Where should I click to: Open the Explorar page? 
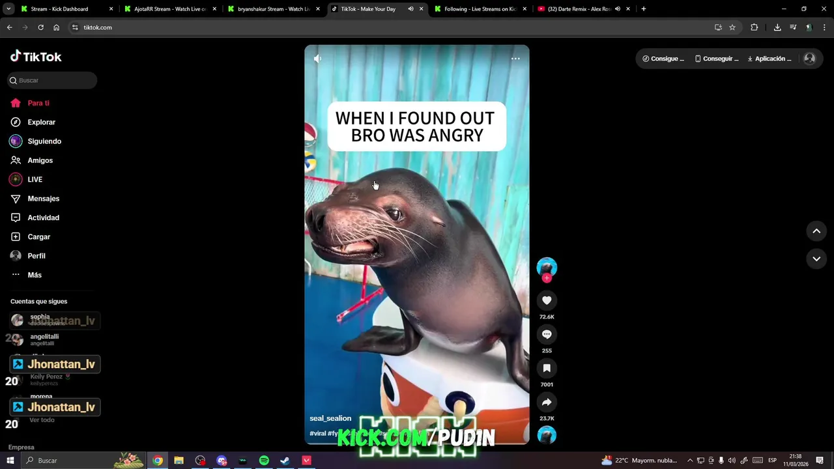[33, 122]
